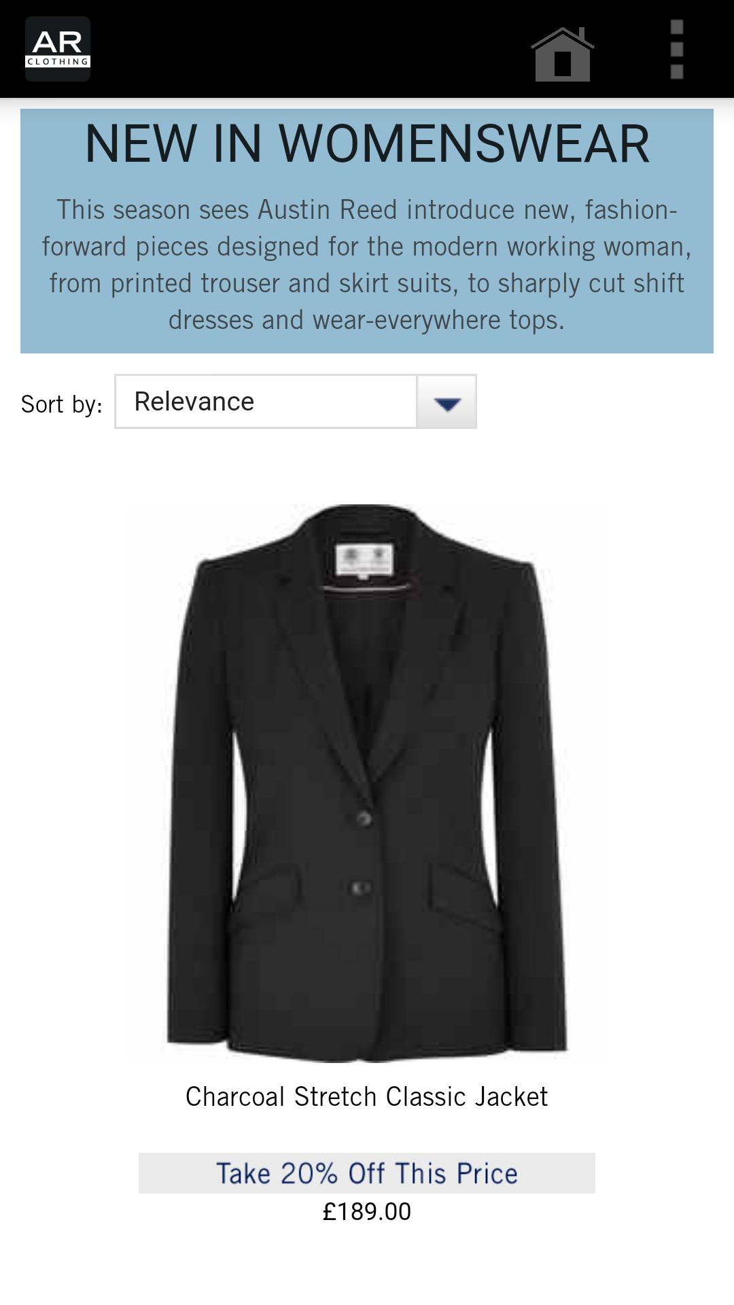Tap the jacket's upper front button

[x=363, y=818]
